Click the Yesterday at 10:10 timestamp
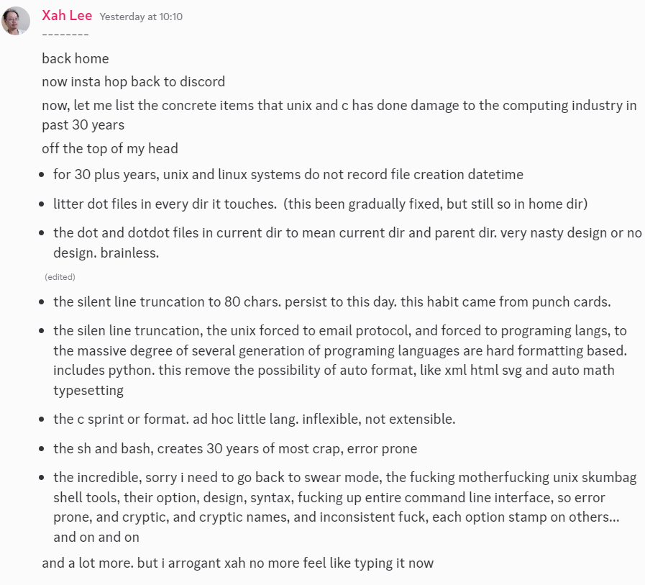 tap(141, 17)
